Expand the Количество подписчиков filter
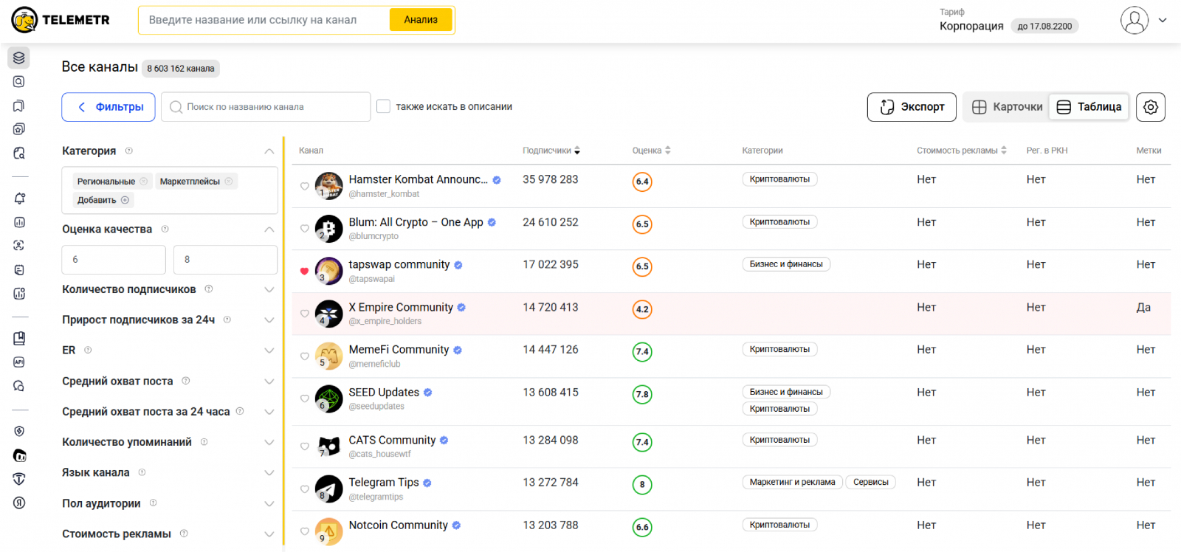 click(269, 289)
